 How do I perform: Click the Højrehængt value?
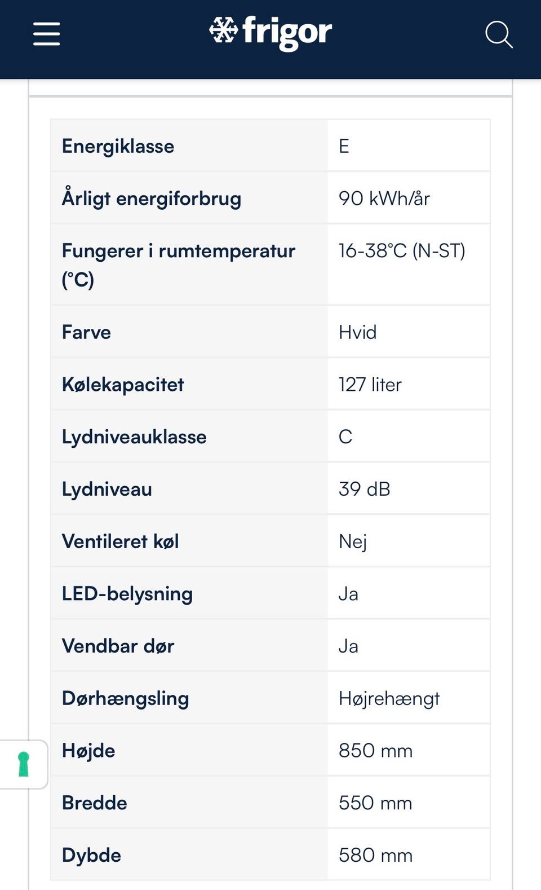click(x=389, y=699)
